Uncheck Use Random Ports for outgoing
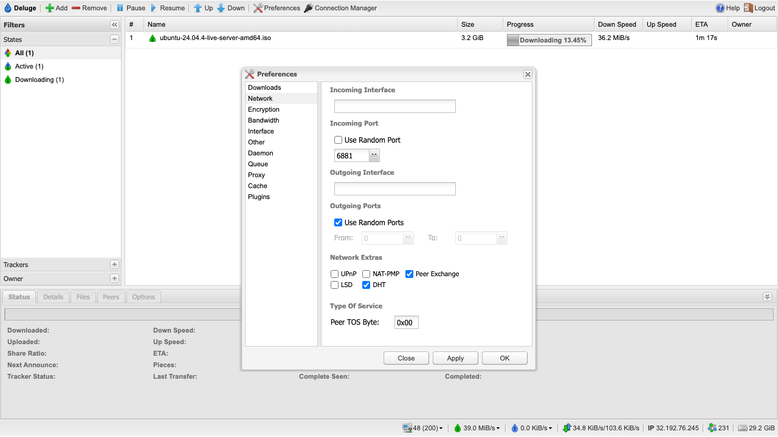Screen dimensions: 778x437 339,223
